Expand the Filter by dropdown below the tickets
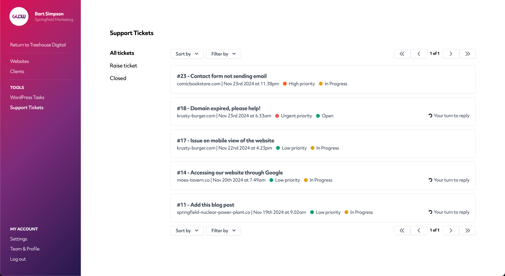Image resolution: width=505 pixels, height=276 pixels. pos(223,230)
